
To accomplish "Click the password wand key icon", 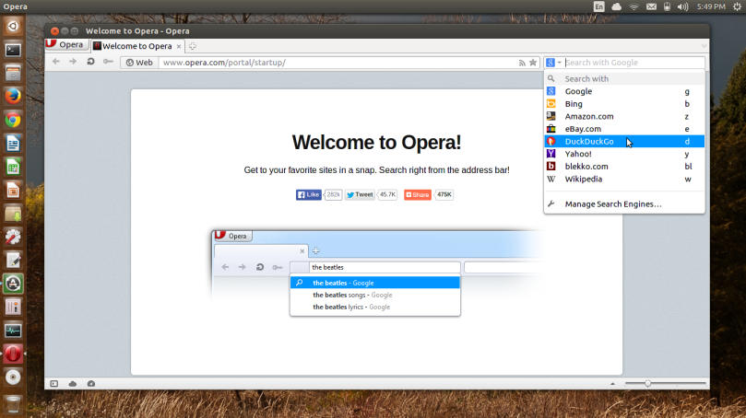I will pyautogui.click(x=108, y=62).
